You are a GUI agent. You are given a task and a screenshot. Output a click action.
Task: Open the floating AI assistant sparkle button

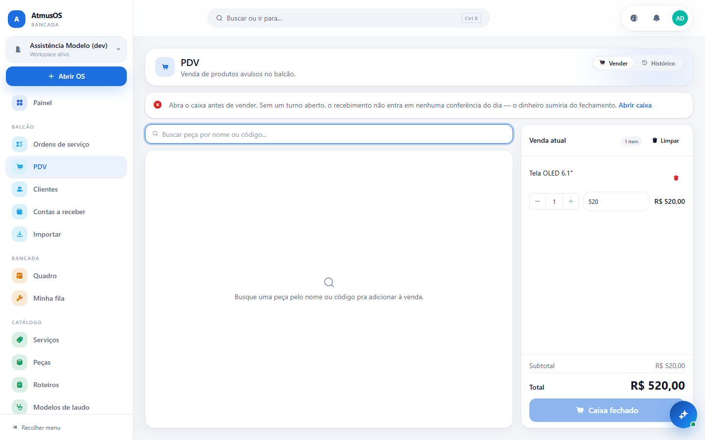point(683,415)
